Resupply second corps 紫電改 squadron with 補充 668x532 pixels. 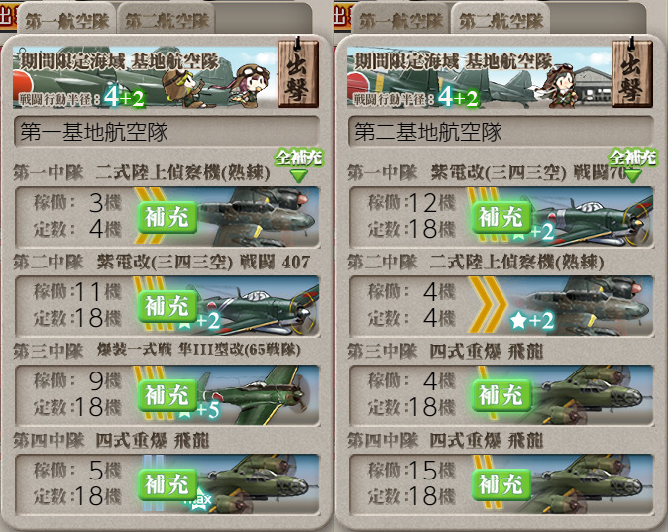[501, 217]
